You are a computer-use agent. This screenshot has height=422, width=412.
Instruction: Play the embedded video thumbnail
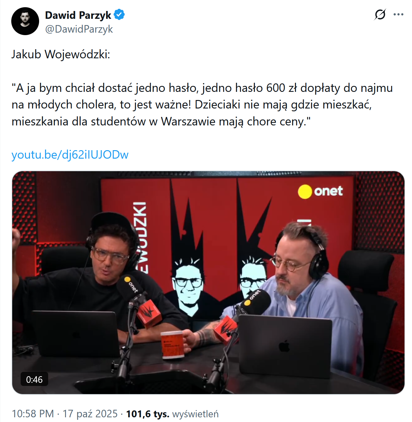coord(208,282)
